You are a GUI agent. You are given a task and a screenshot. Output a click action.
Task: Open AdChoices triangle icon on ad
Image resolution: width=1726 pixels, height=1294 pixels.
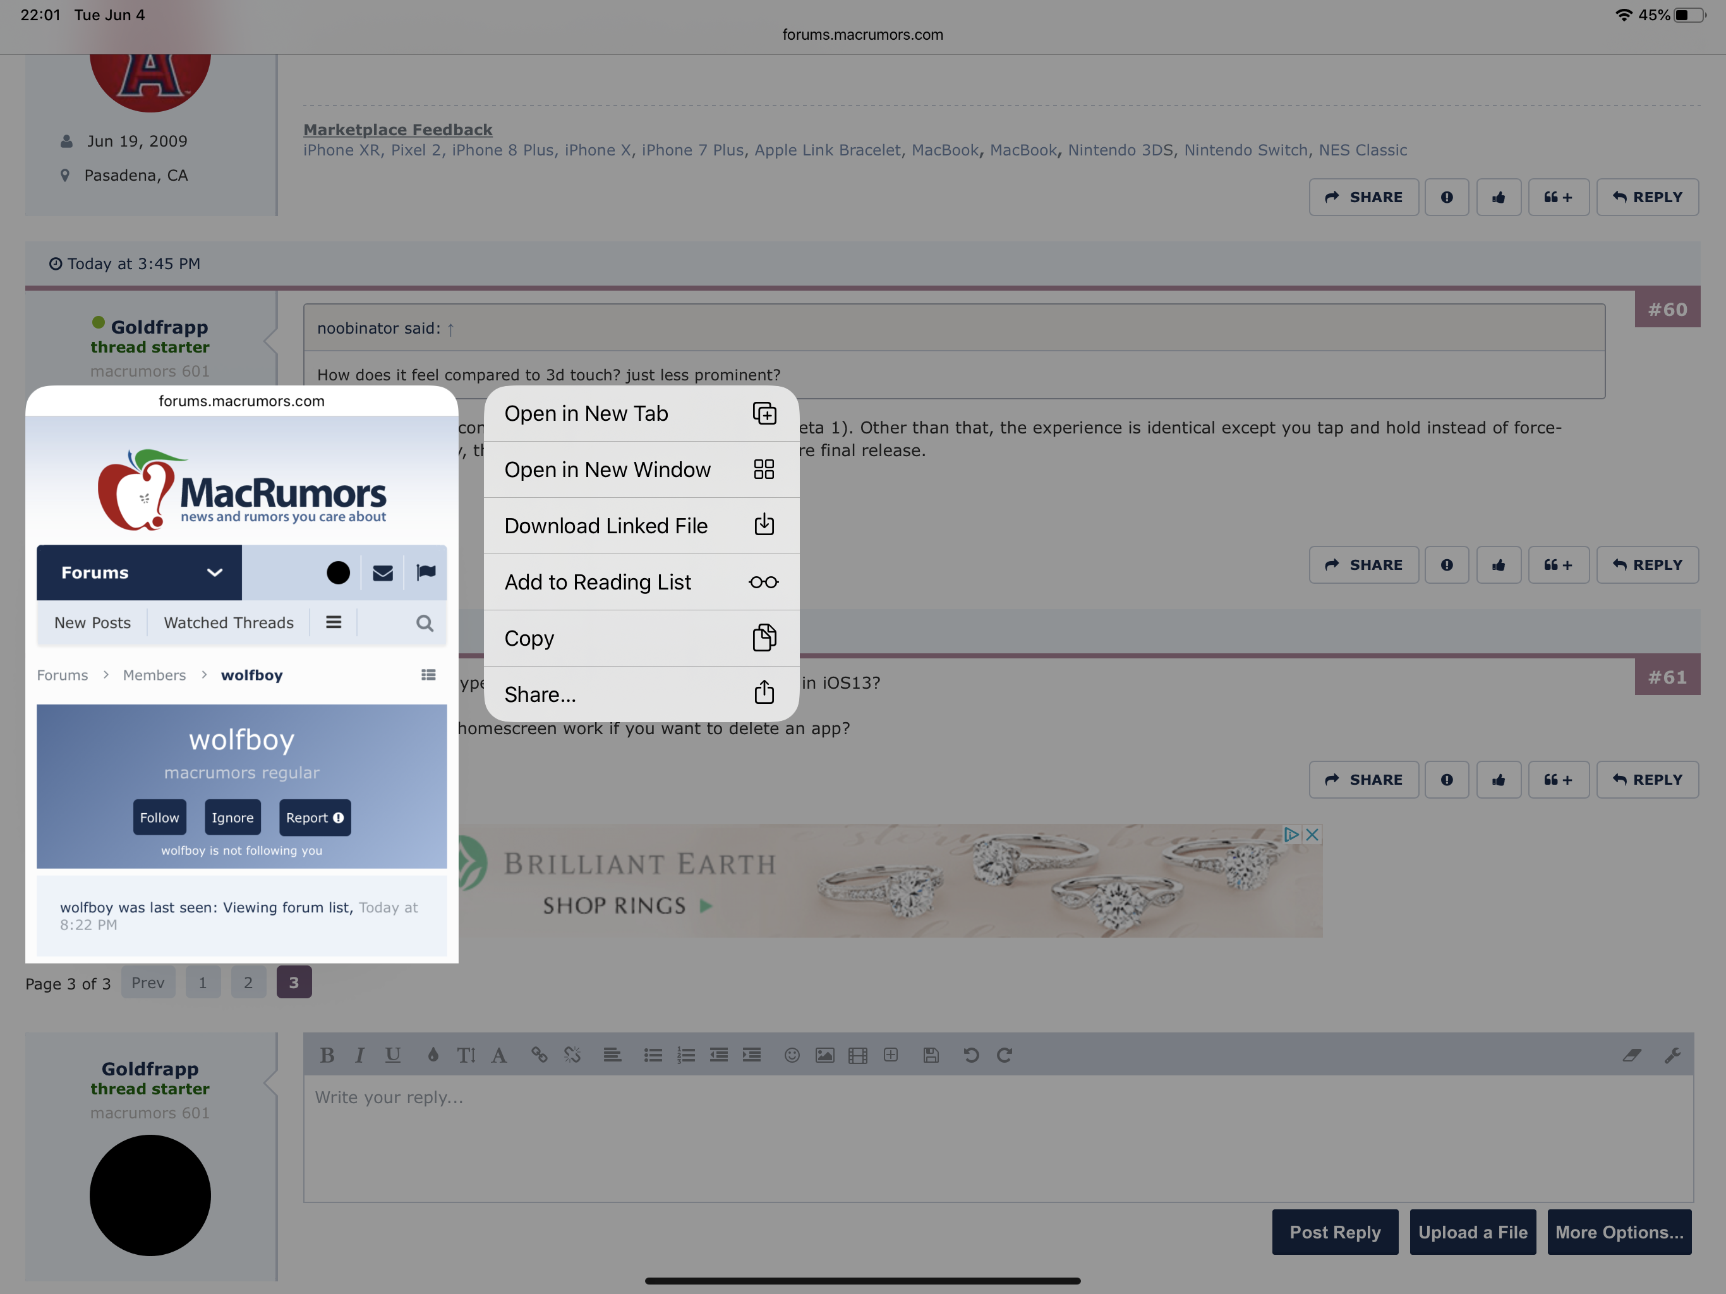point(1291,834)
